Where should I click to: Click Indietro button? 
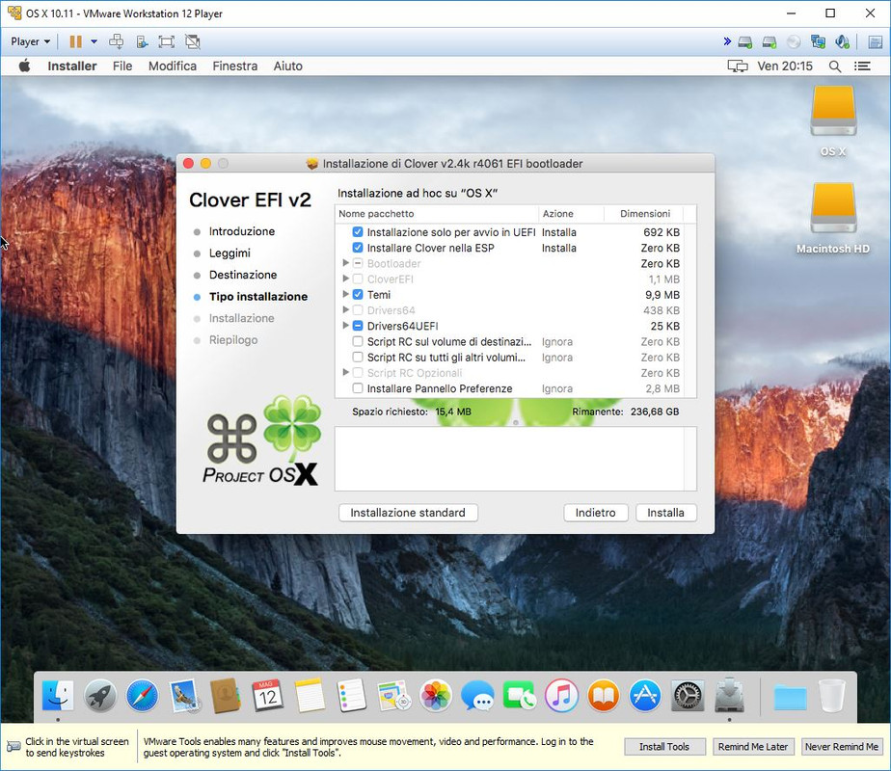point(596,513)
